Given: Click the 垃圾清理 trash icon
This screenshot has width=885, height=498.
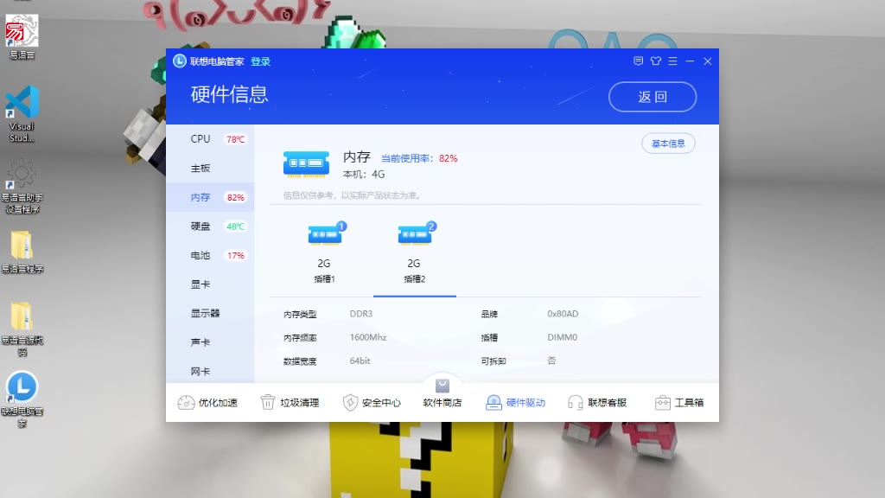Looking at the screenshot, I should [x=268, y=403].
